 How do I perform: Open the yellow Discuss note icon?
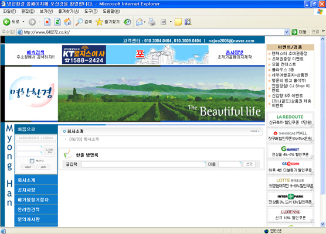pyautogui.click(x=178, y=22)
